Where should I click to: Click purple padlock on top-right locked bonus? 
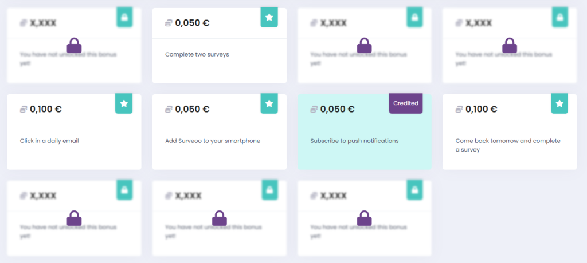click(x=510, y=45)
